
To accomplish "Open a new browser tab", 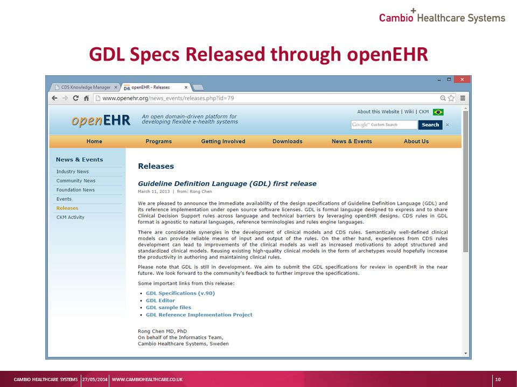I will [x=198, y=87].
